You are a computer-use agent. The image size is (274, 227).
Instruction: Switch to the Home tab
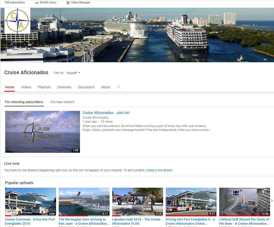point(10,87)
